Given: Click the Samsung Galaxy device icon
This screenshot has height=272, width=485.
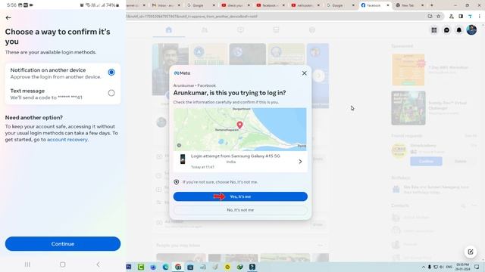Looking at the screenshot, I should 183,159.
